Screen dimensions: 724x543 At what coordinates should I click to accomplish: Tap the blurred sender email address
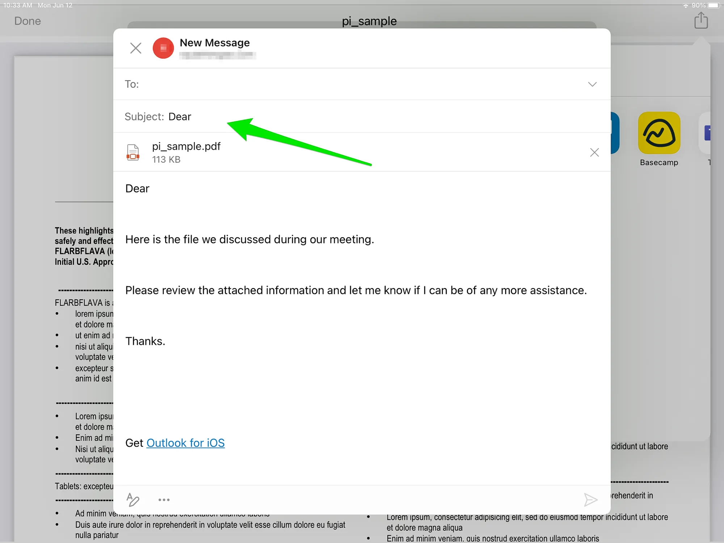coord(218,55)
